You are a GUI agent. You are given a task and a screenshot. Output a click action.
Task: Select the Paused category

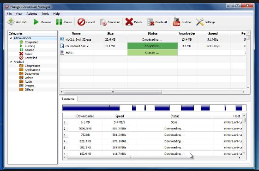(29, 50)
